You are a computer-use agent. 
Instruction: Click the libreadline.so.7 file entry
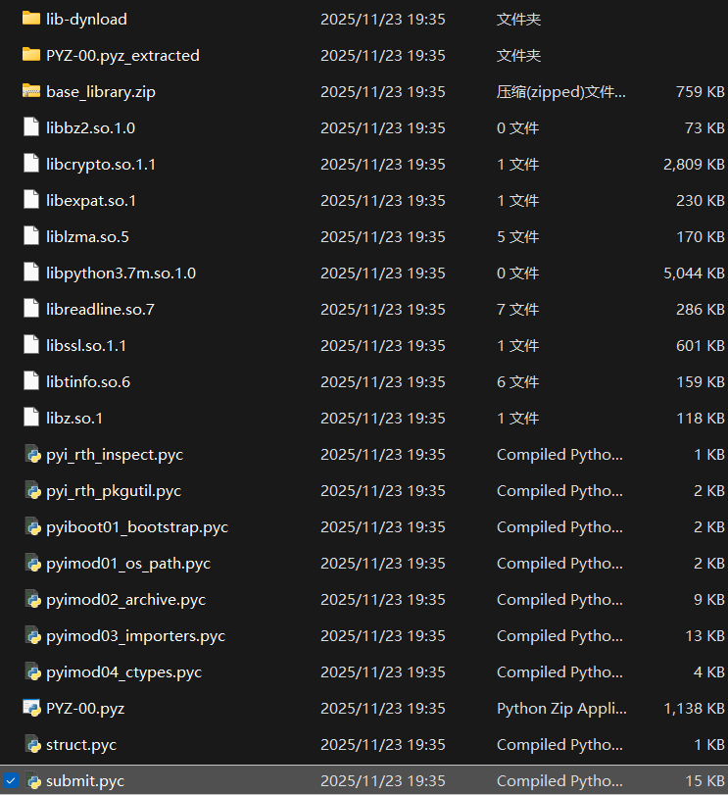click(100, 309)
